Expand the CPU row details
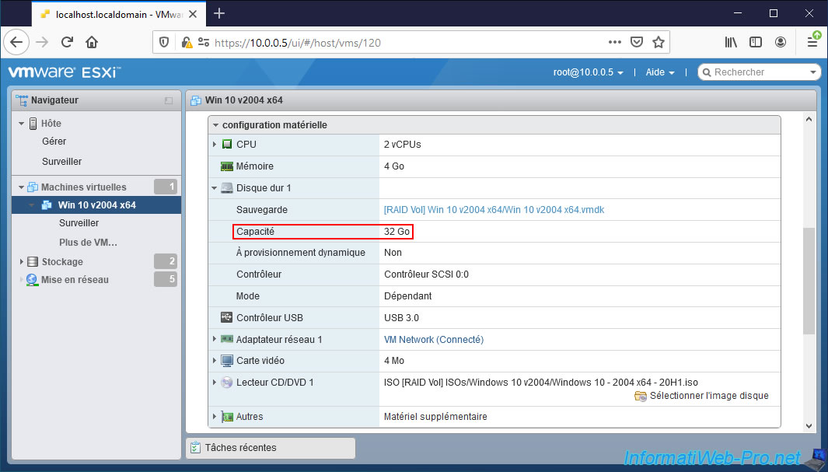828x472 pixels. pyautogui.click(x=215, y=144)
